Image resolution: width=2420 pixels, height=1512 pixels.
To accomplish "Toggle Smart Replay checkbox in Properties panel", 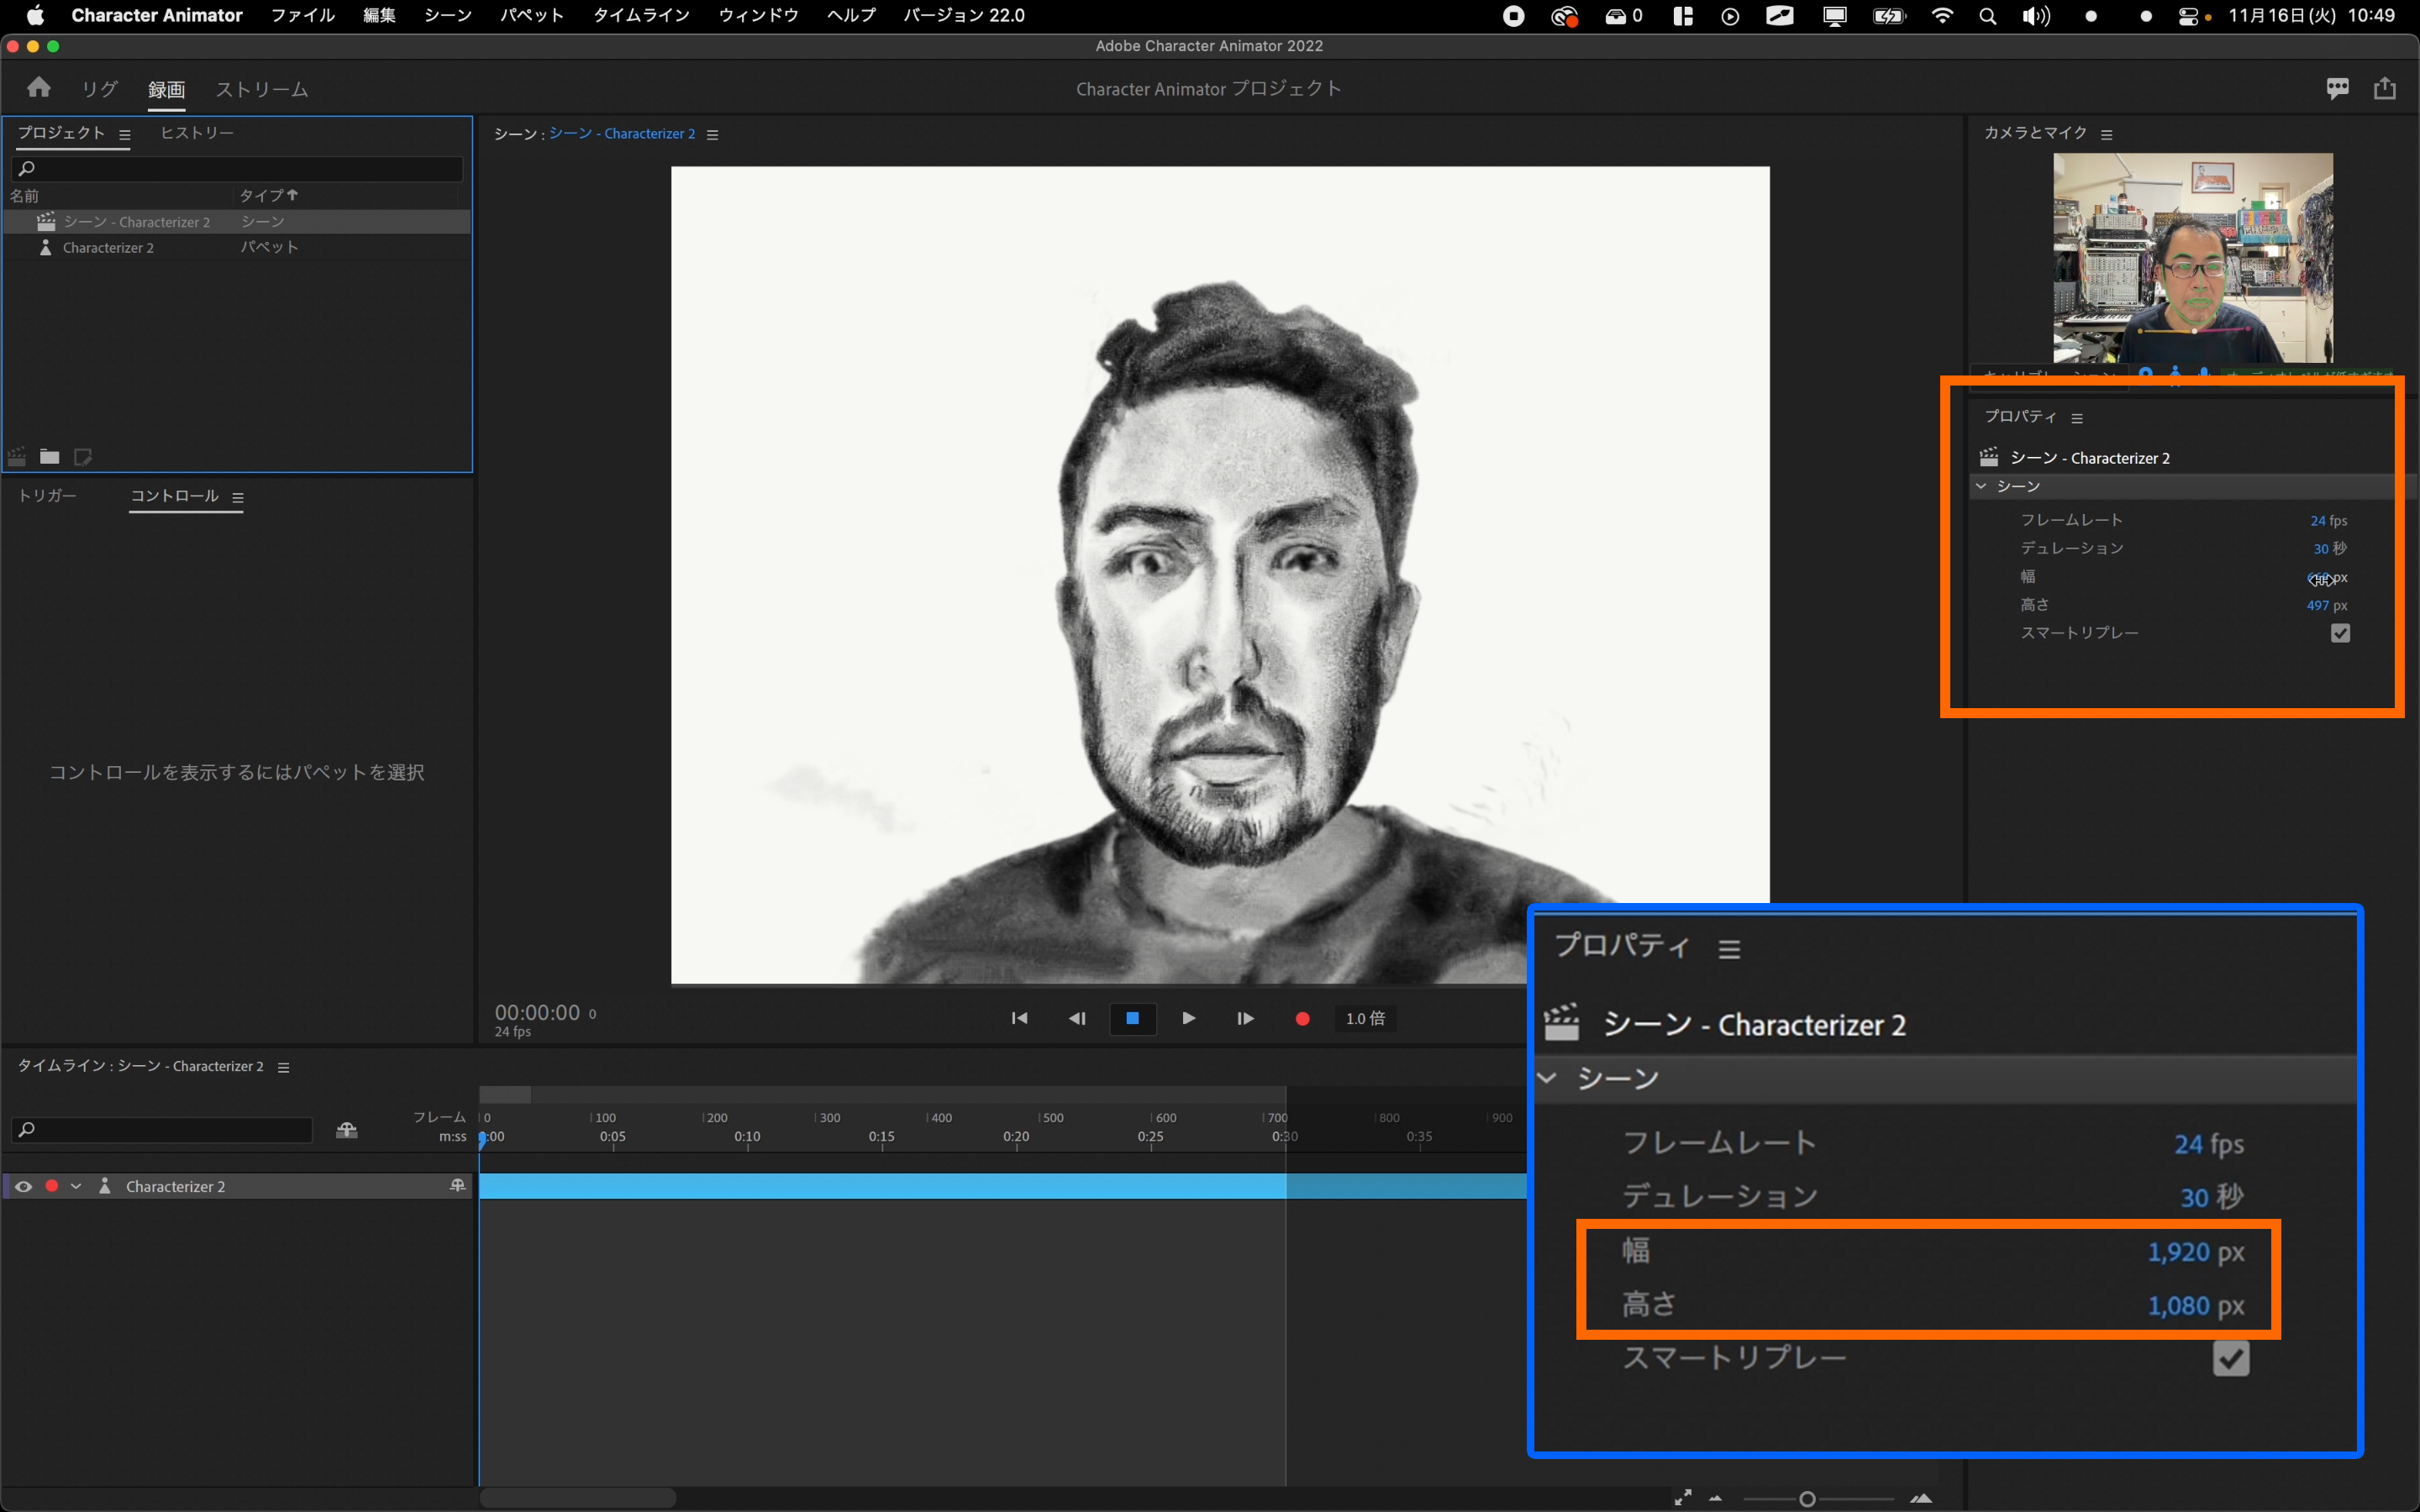I will tap(2340, 633).
